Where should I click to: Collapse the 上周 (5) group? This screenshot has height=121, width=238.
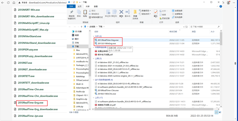click(x=94, y=58)
